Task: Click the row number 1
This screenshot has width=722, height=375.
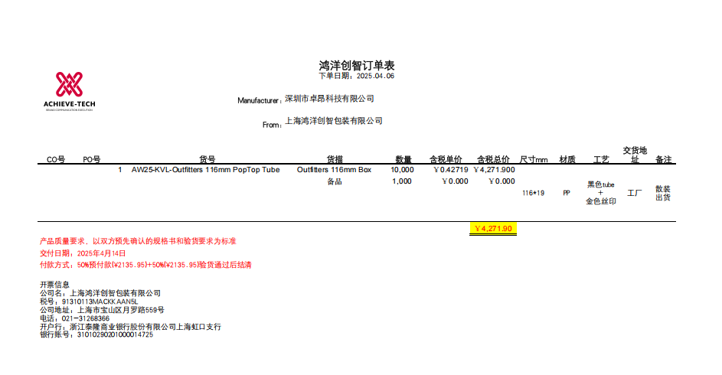Action: click(x=119, y=170)
